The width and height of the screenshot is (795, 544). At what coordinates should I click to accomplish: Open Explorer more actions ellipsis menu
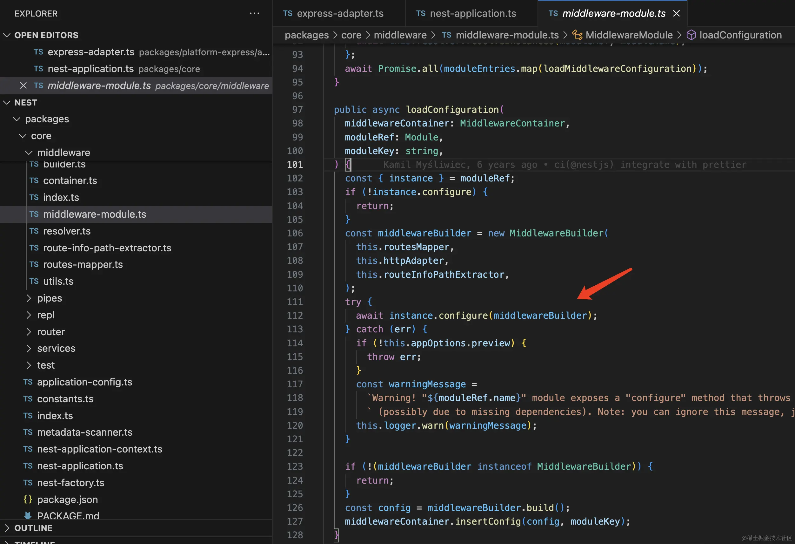click(x=254, y=13)
